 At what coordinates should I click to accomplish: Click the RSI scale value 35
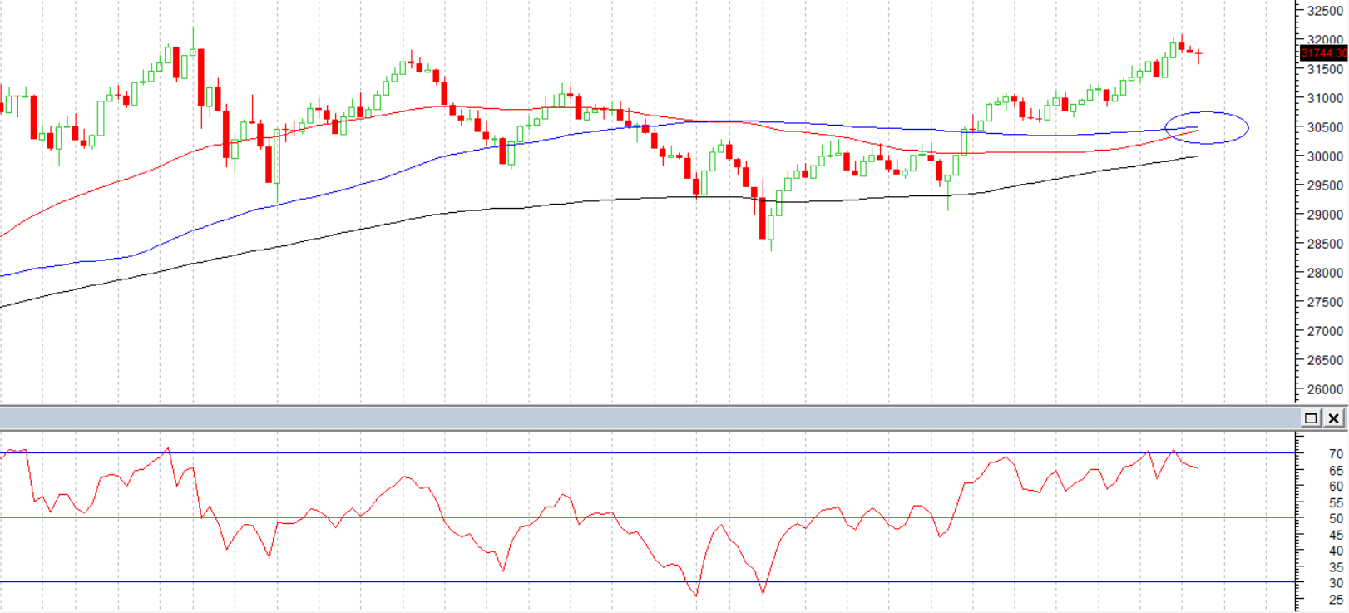[1336, 567]
